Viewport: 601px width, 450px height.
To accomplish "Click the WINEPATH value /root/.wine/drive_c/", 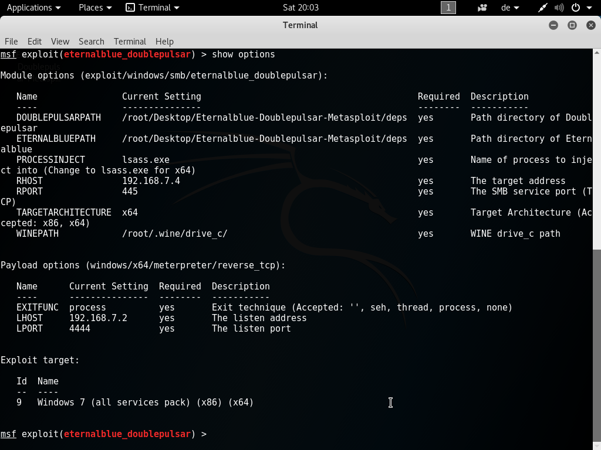I will pyautogui.click(x=175, y=233).
